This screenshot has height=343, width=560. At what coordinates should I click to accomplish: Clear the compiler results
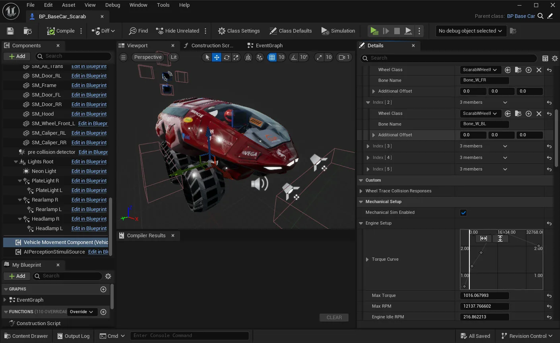point(334,317)
